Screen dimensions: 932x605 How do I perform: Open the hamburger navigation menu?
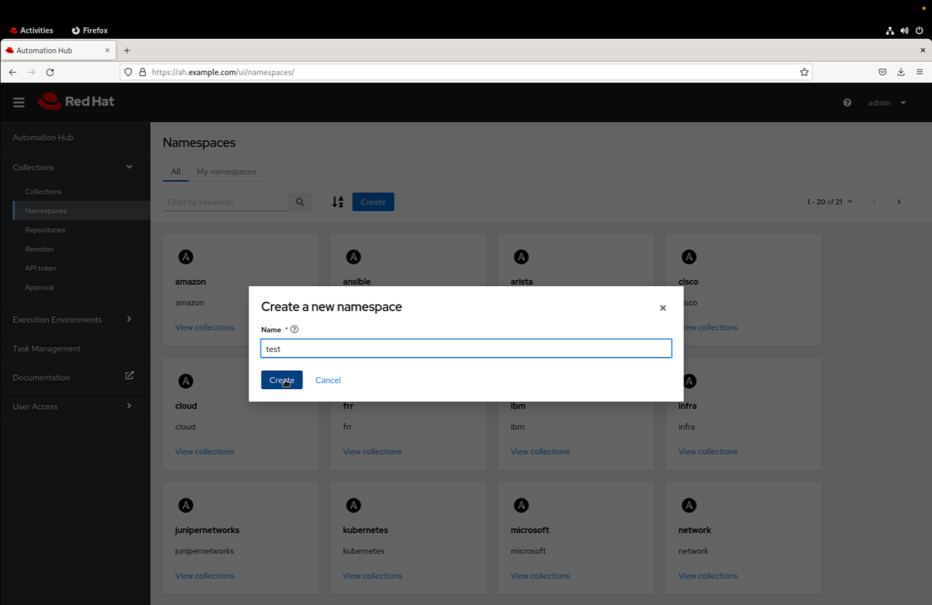(18, 102)
